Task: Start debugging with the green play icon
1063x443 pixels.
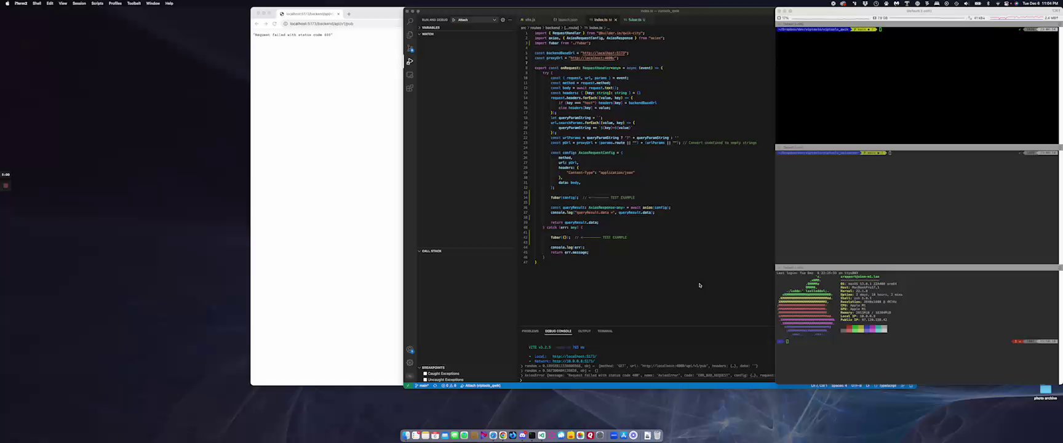Action: 454,20
